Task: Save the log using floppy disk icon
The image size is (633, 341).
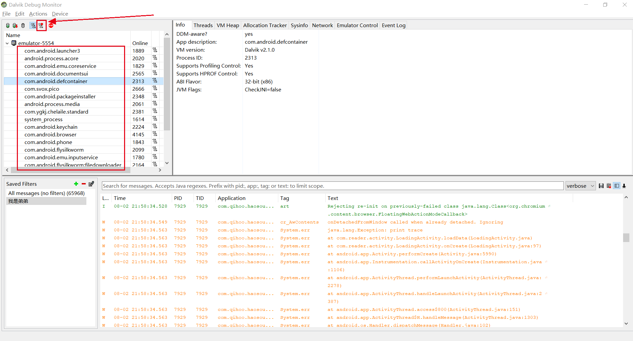Action: coord(601,186)
